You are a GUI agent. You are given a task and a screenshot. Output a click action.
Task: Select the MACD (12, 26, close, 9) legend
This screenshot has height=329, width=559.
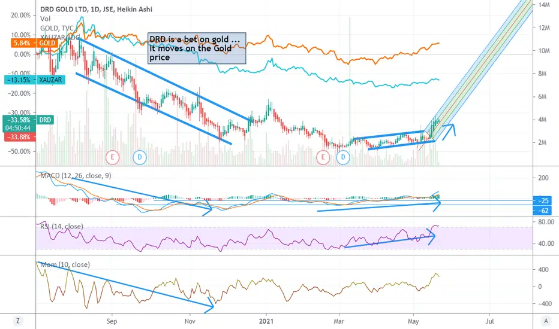coord(76,175)
